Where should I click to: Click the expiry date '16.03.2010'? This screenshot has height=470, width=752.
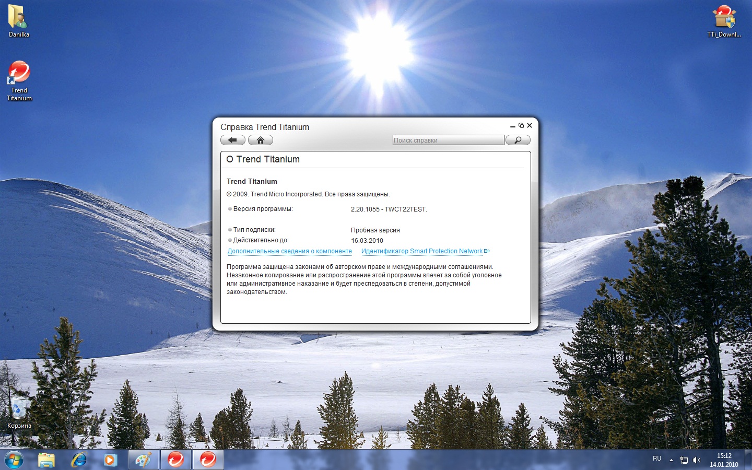click(367, 241)
